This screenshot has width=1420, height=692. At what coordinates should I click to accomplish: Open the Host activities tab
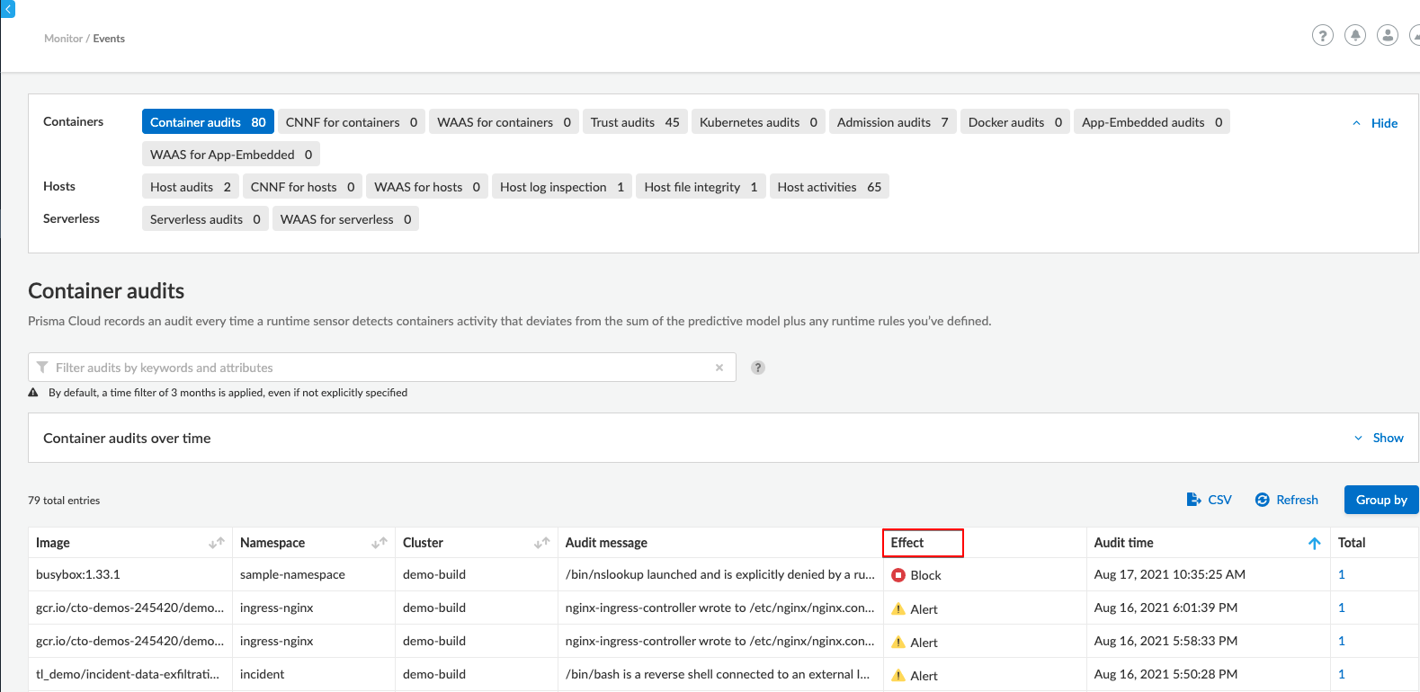(829, 187)
